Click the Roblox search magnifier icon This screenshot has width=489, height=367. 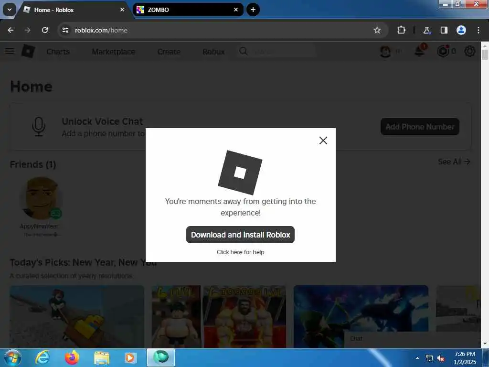point(244,51)
